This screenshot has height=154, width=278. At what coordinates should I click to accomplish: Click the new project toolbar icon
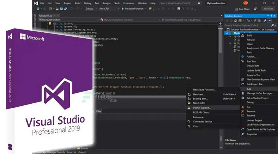click(51, 9)
